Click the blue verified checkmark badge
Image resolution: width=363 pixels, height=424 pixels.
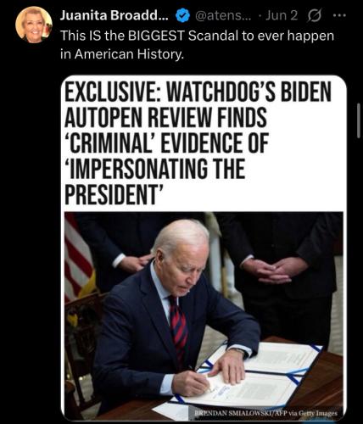click(183, 15)
